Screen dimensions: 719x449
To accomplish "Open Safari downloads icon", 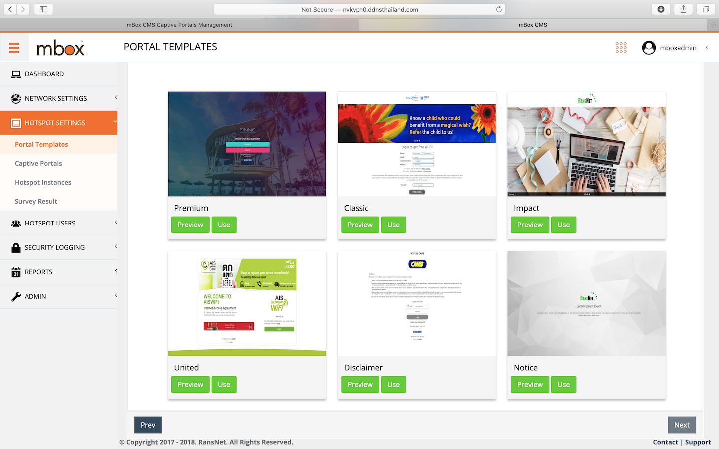I will point(661,9).
